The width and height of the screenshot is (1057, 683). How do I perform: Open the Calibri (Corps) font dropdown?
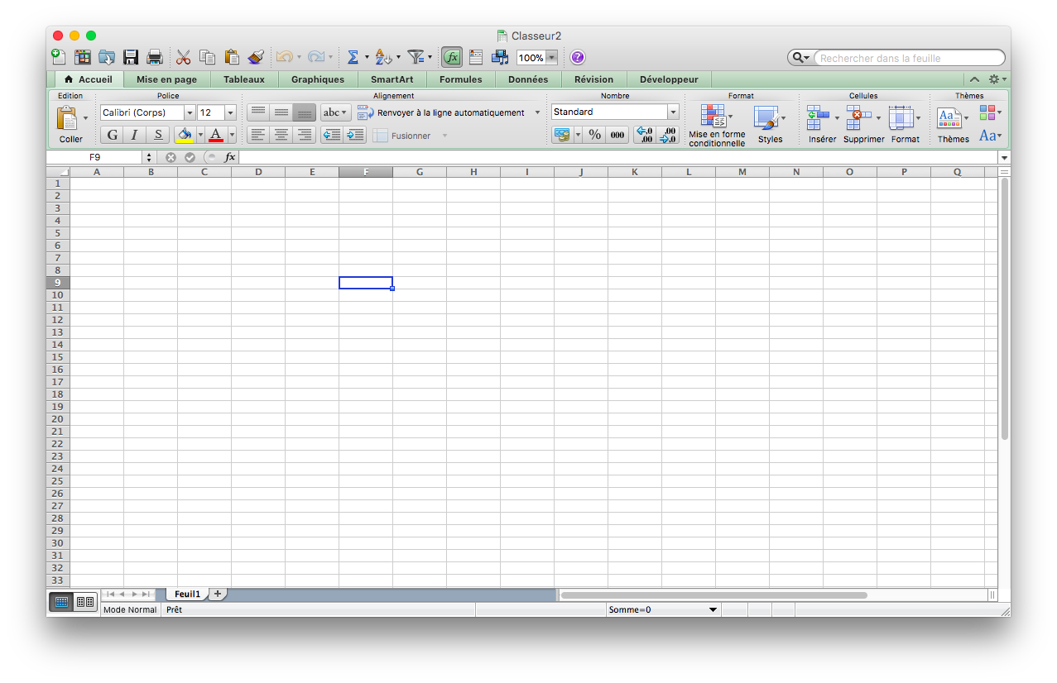click(x=190, y=113)
